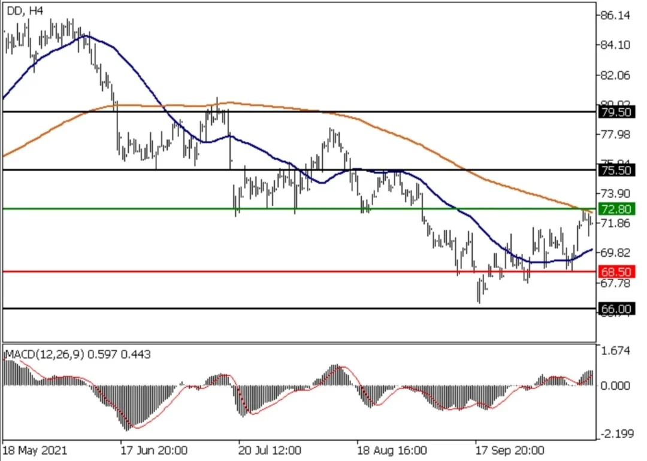Select the red 68.50 price label
Viewport: 647px width, 461px height.
tap(616, 272)
